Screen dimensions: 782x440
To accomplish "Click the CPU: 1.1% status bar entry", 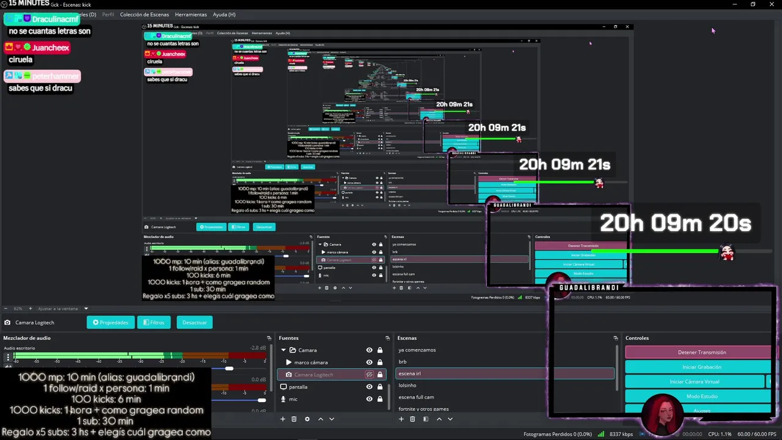I will (720, 434).
